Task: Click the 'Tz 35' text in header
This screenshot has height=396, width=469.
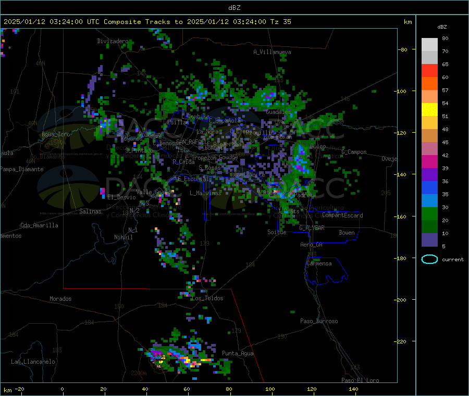Action: [280, 22]
